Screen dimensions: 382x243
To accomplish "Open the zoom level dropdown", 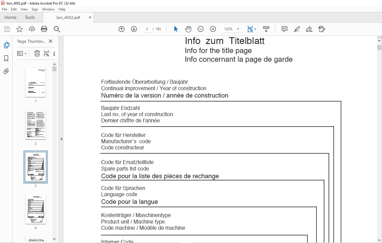I will click(x=238, y=29).
